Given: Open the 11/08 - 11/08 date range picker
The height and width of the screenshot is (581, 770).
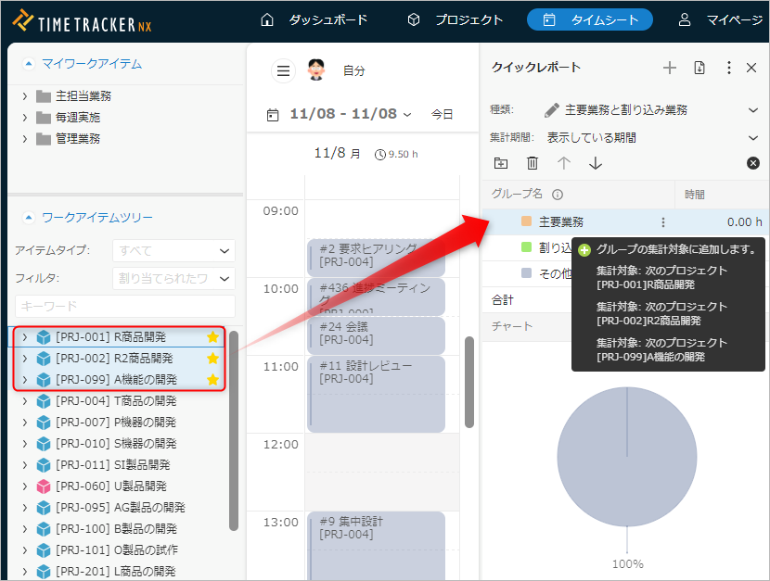Looking at the screenshot, I should (x=340, y=114).
